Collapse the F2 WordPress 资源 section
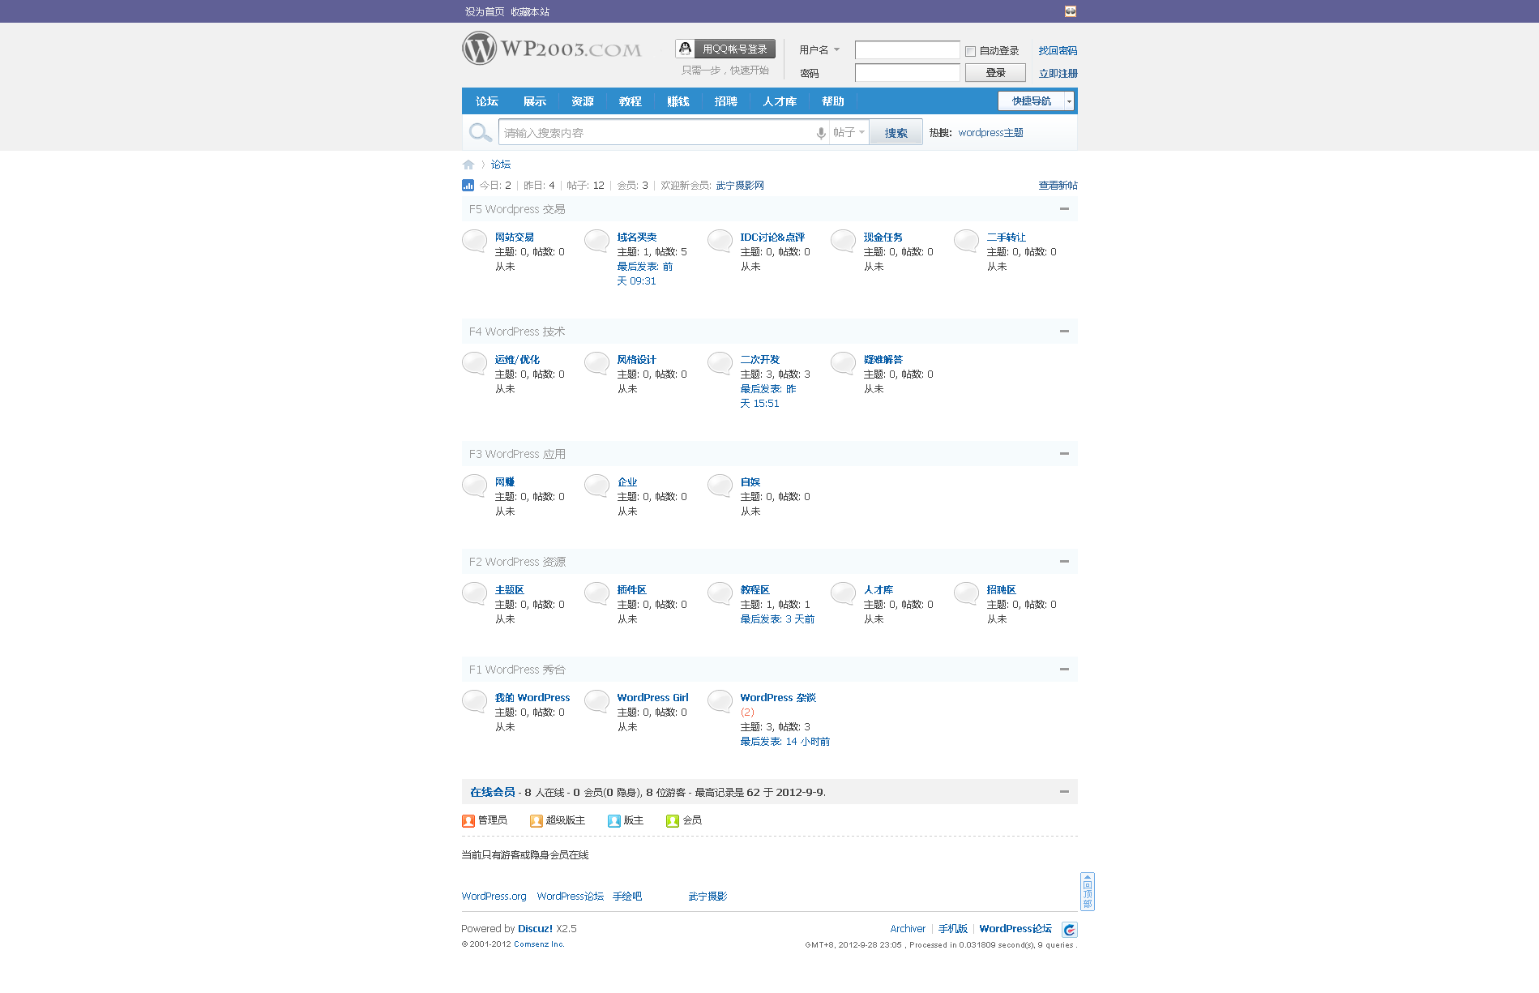 1064,562
